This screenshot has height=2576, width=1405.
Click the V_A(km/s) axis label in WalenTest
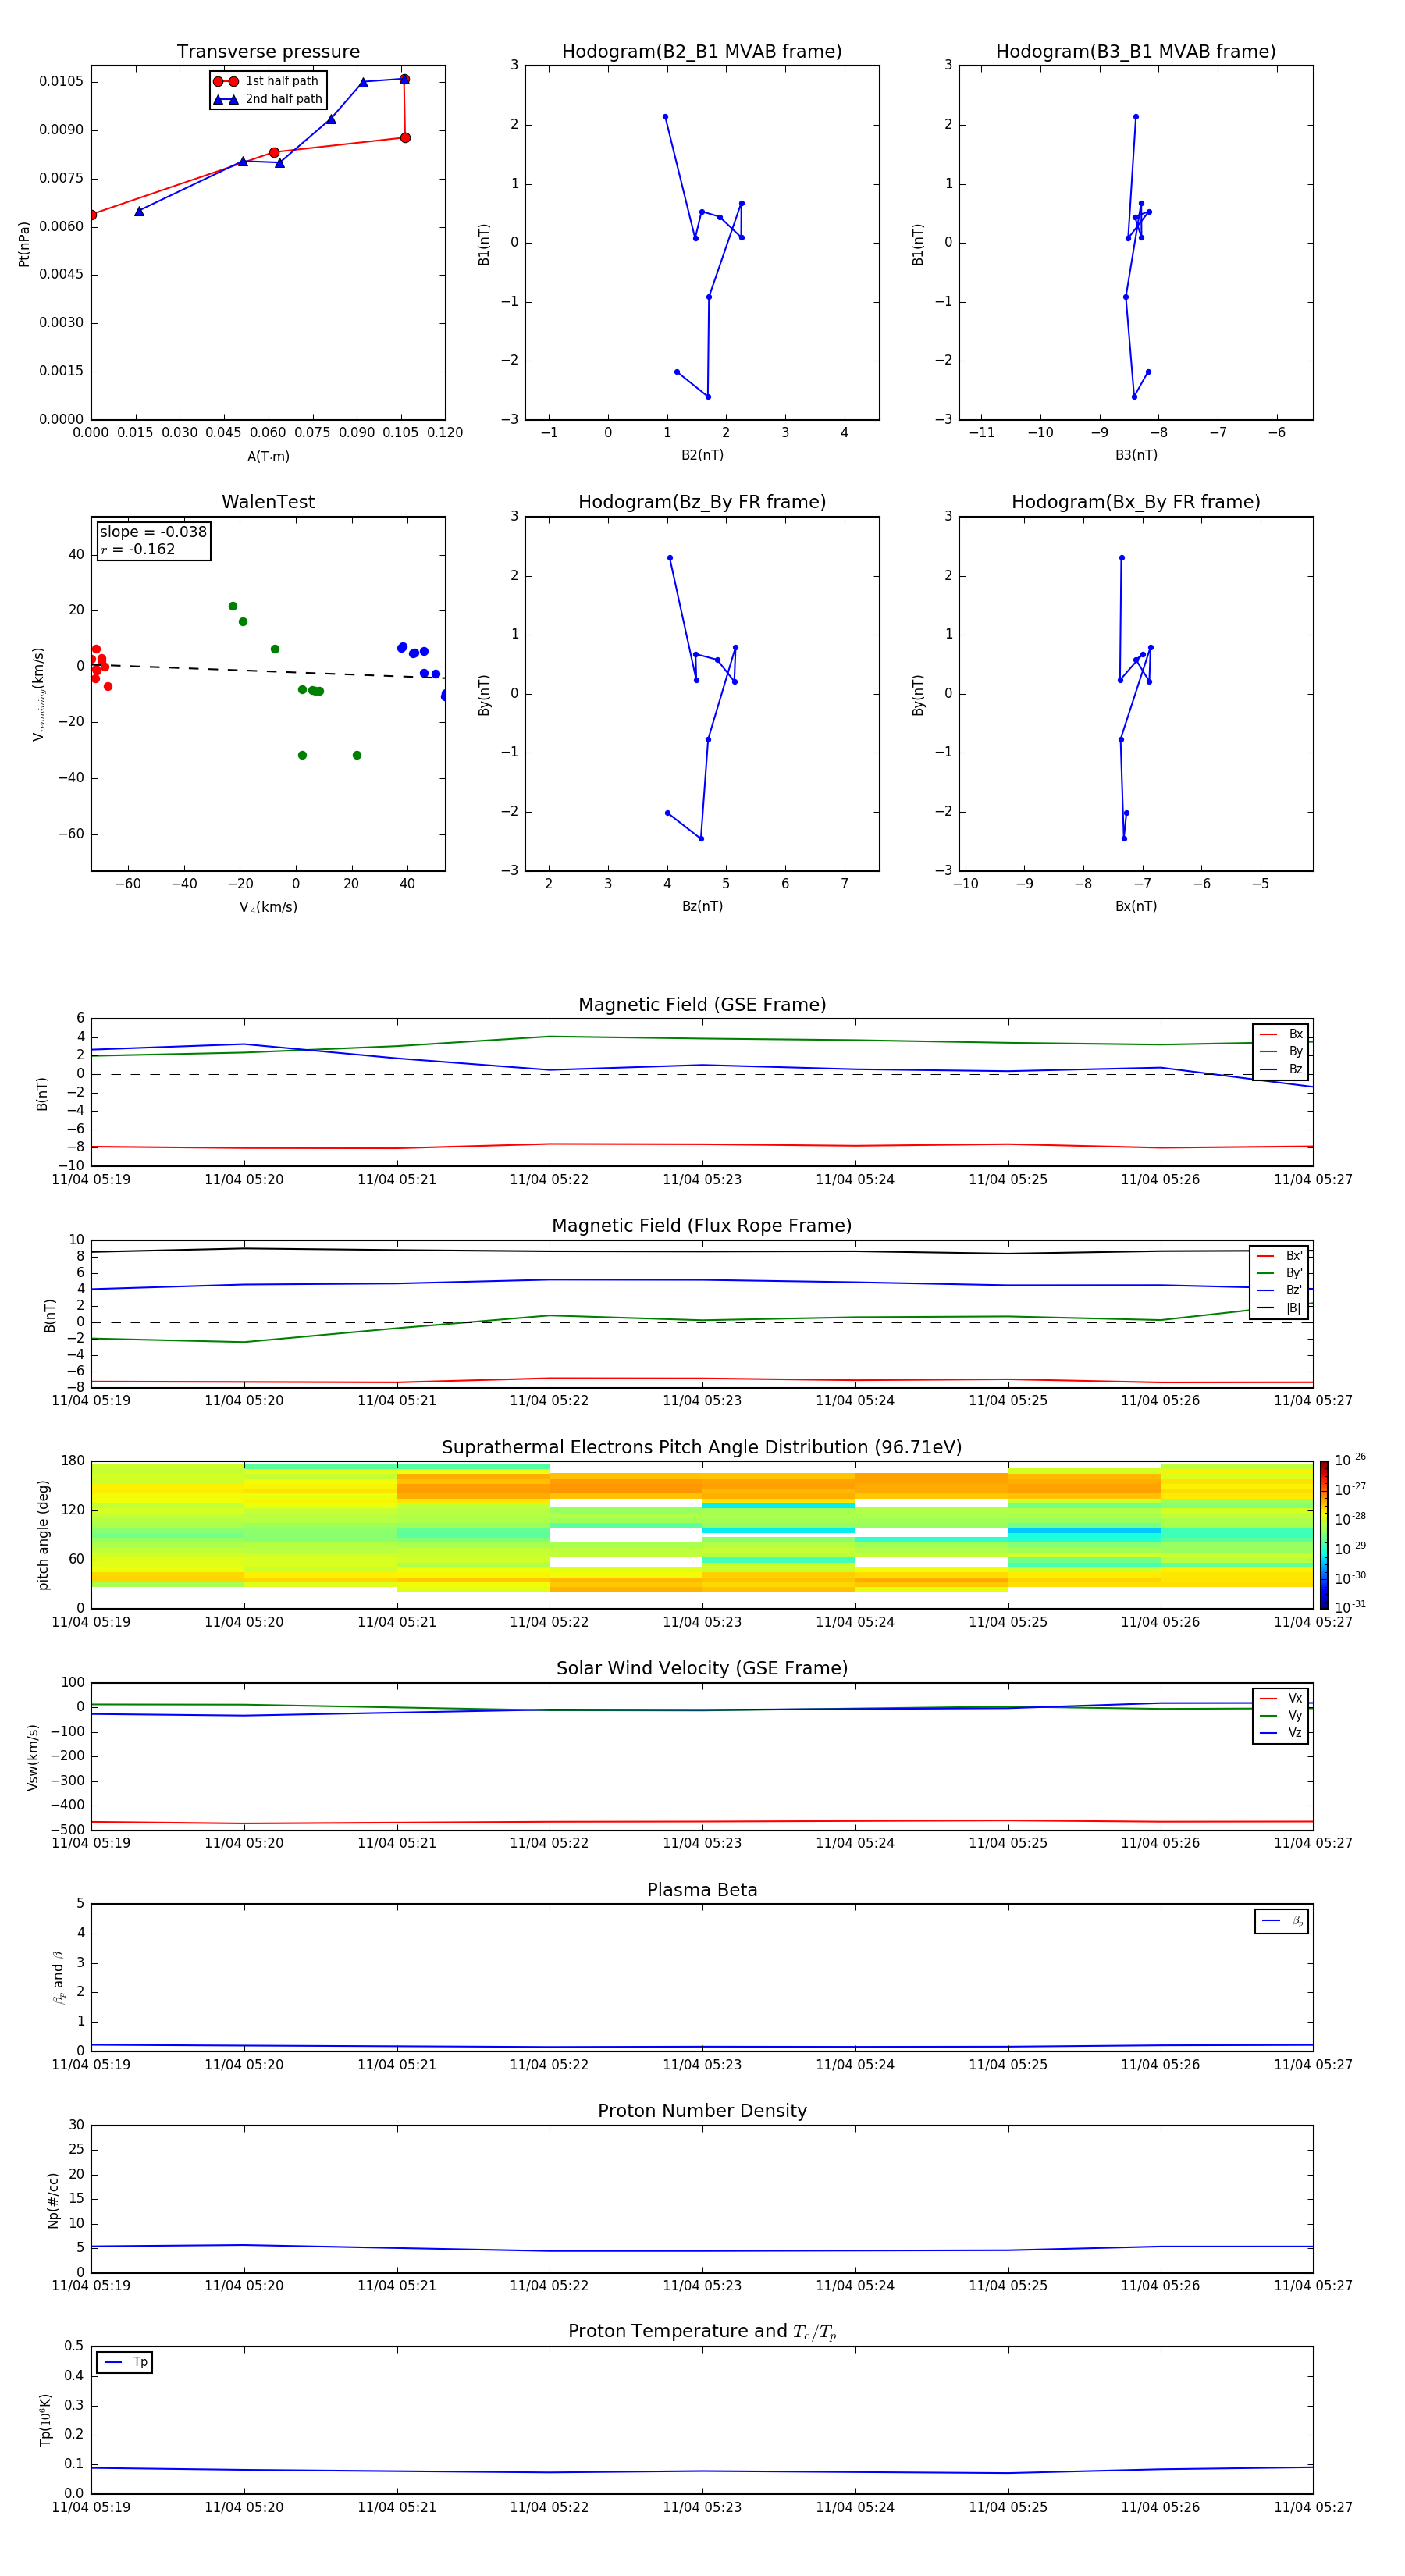(268, 907)
